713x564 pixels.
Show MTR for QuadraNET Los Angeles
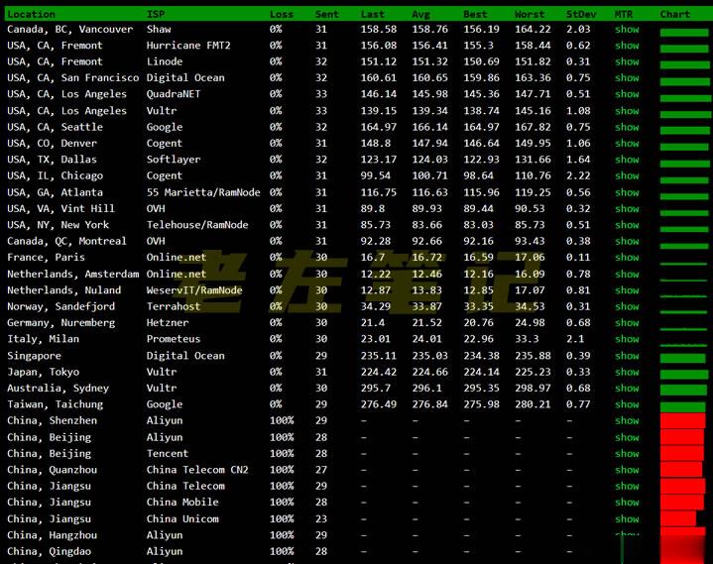coord(627,94)
